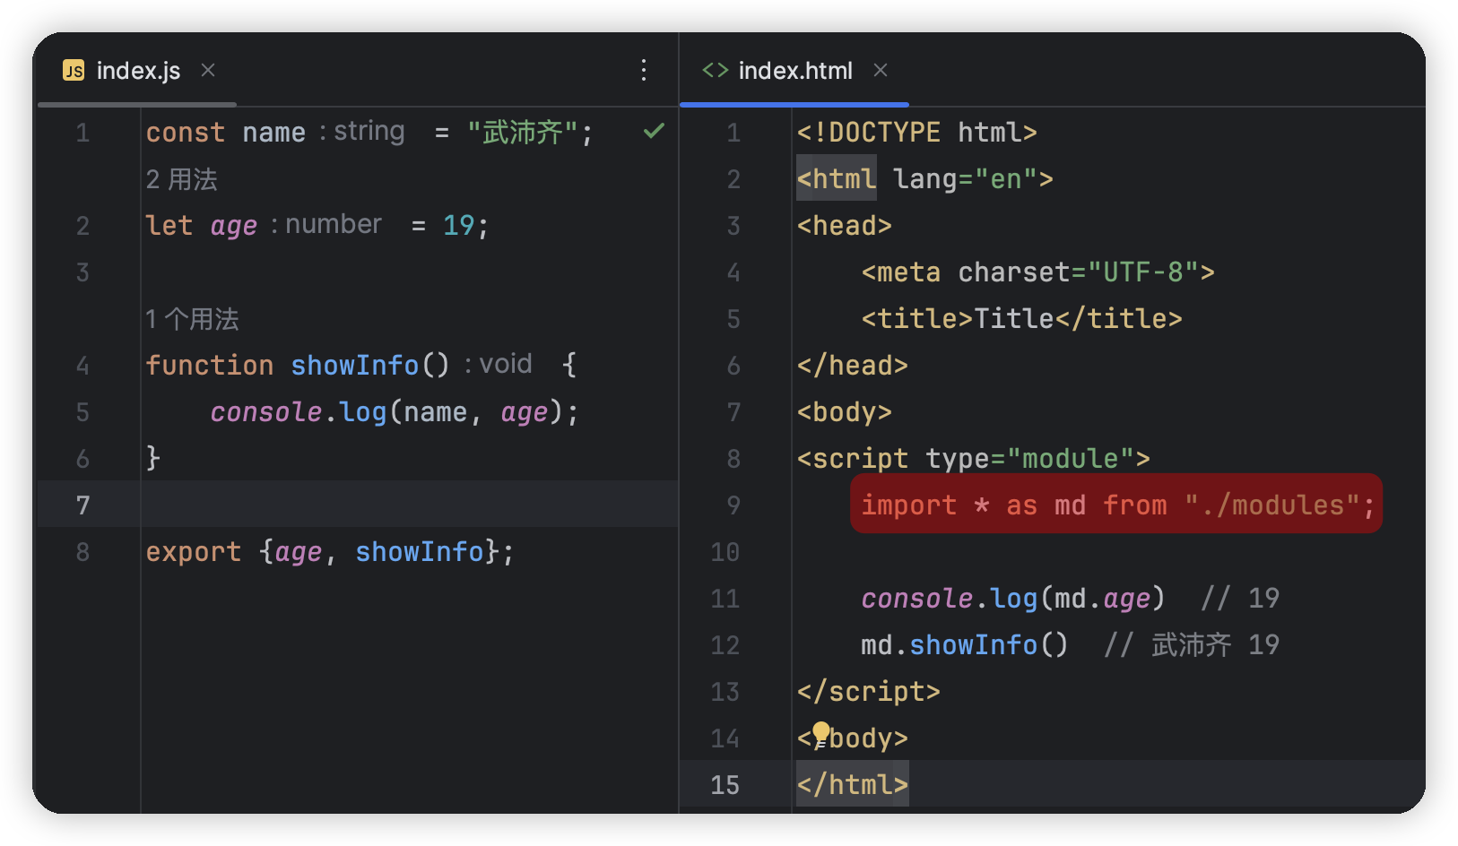The width and height of the screenshot is (1458, 846).
Task: Click the md.showInfo() call on line 12
Action: point(964,645)
